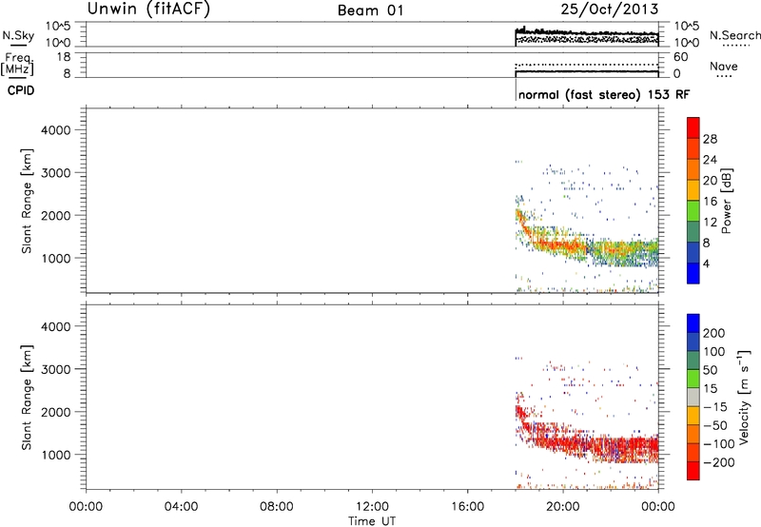Click the 'Velocity [m s-1]' color bar label

[x=744, y=397]
